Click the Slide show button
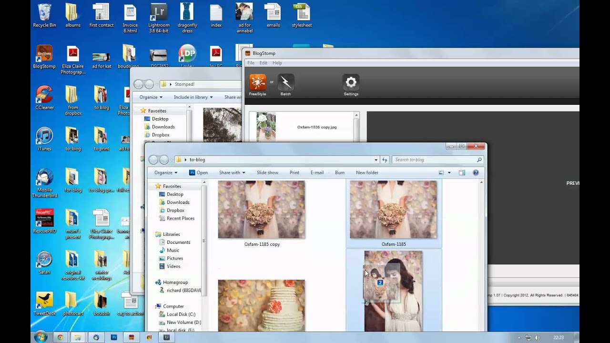The height and width of the screenshot is (343, 610). [x=267, y=172]
